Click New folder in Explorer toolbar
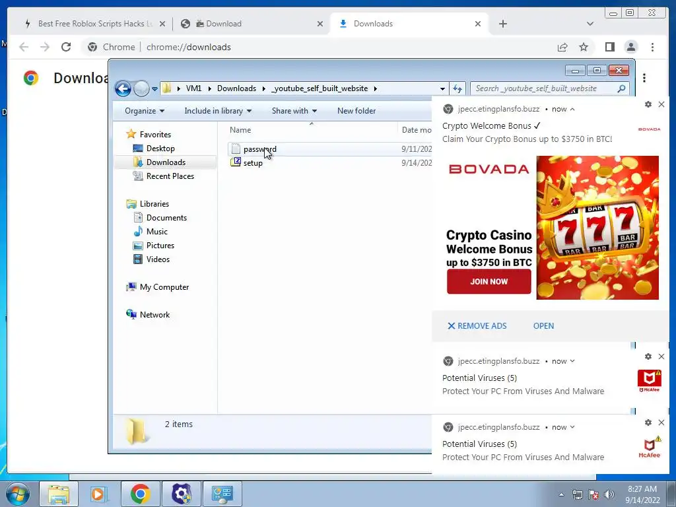Screen dimensions: 676x507 point(356,111)
